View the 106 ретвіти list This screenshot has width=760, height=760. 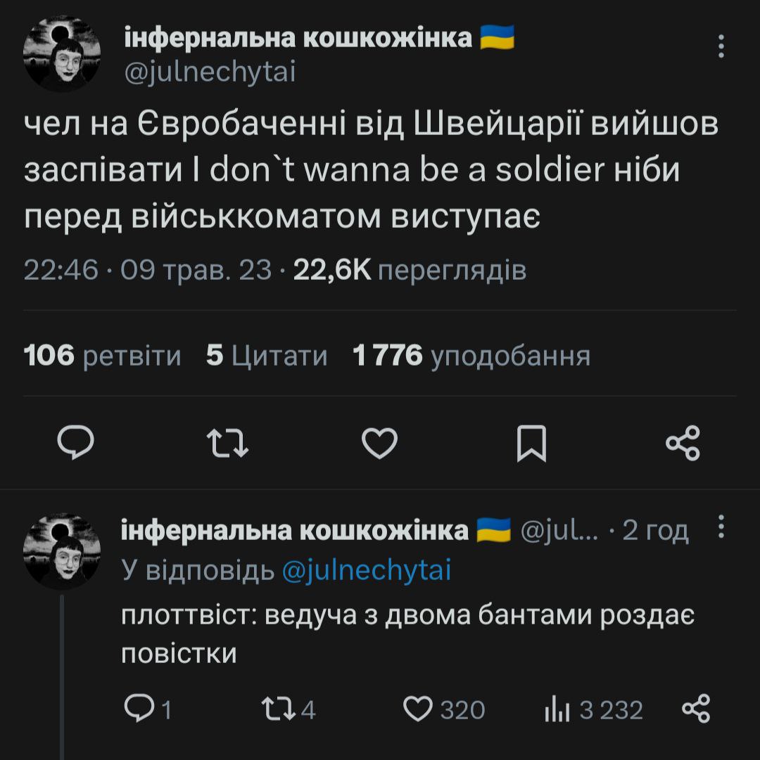[x=103, y=356]
